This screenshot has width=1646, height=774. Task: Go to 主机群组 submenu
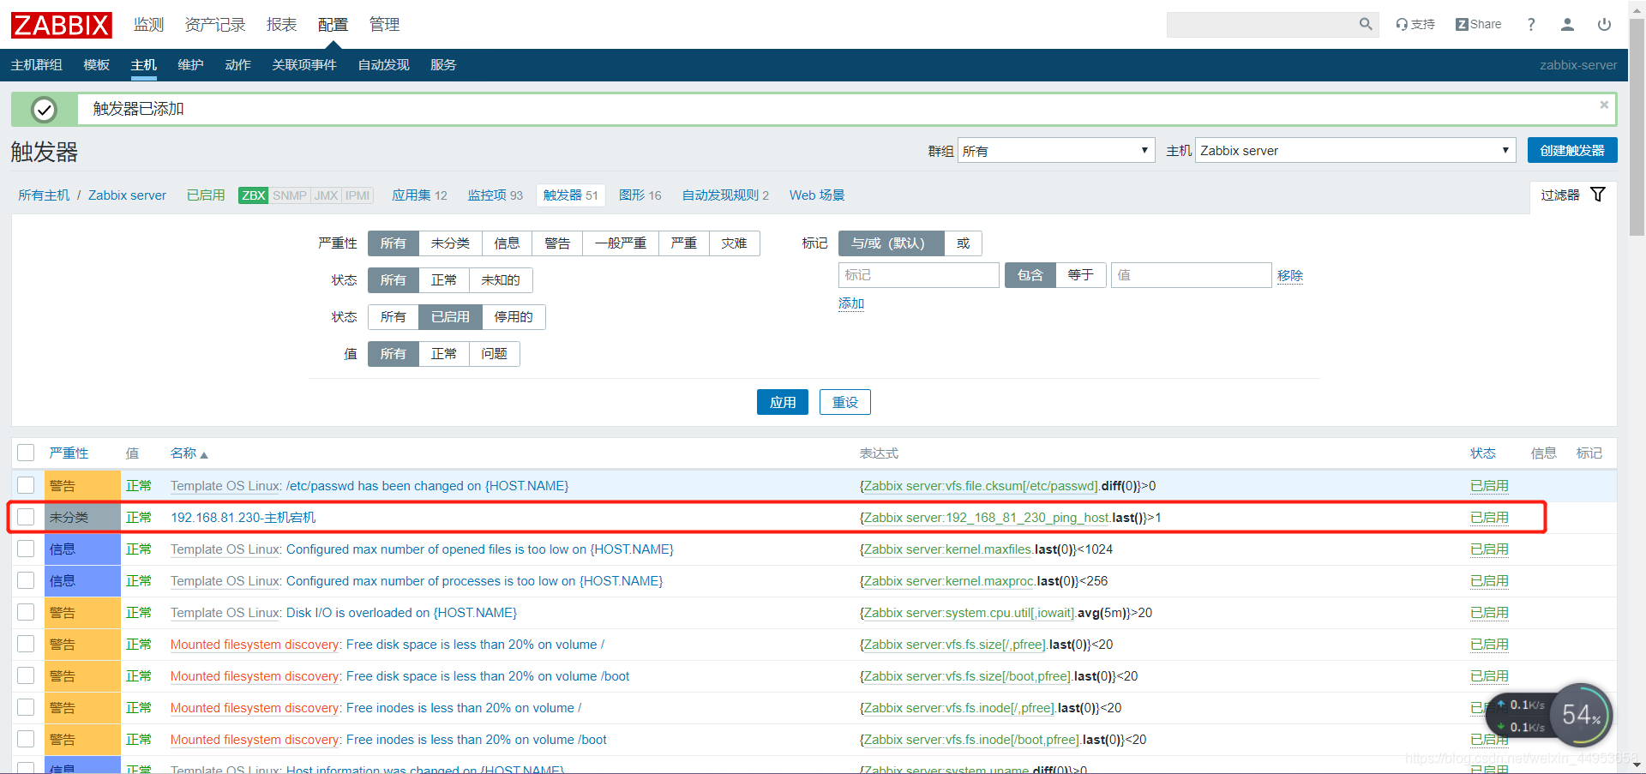point(36,65)
